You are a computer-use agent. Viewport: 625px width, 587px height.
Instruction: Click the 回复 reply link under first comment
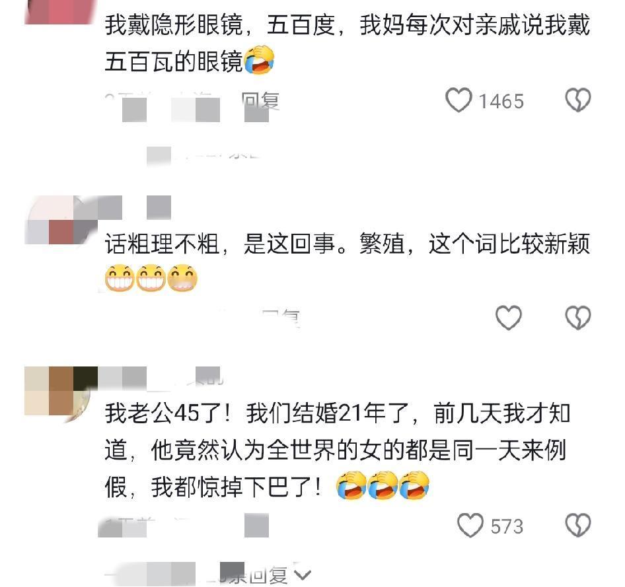(261, 101)
